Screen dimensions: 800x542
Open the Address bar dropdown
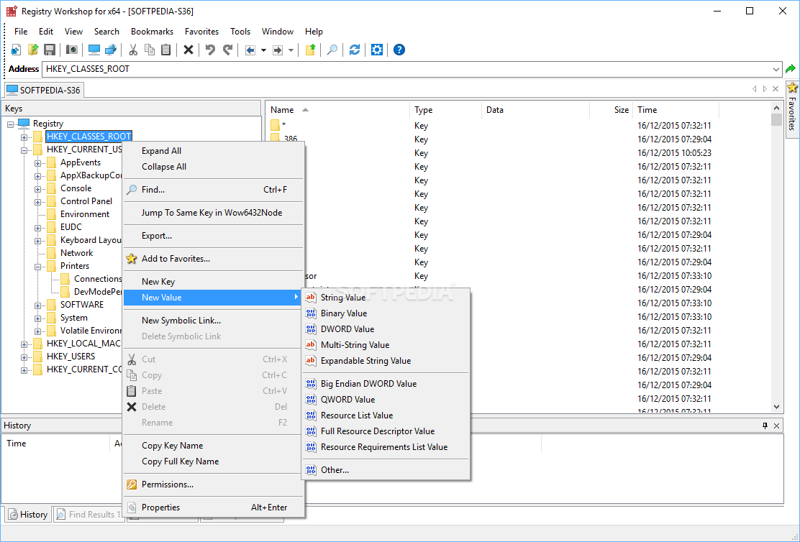[776, 69]
